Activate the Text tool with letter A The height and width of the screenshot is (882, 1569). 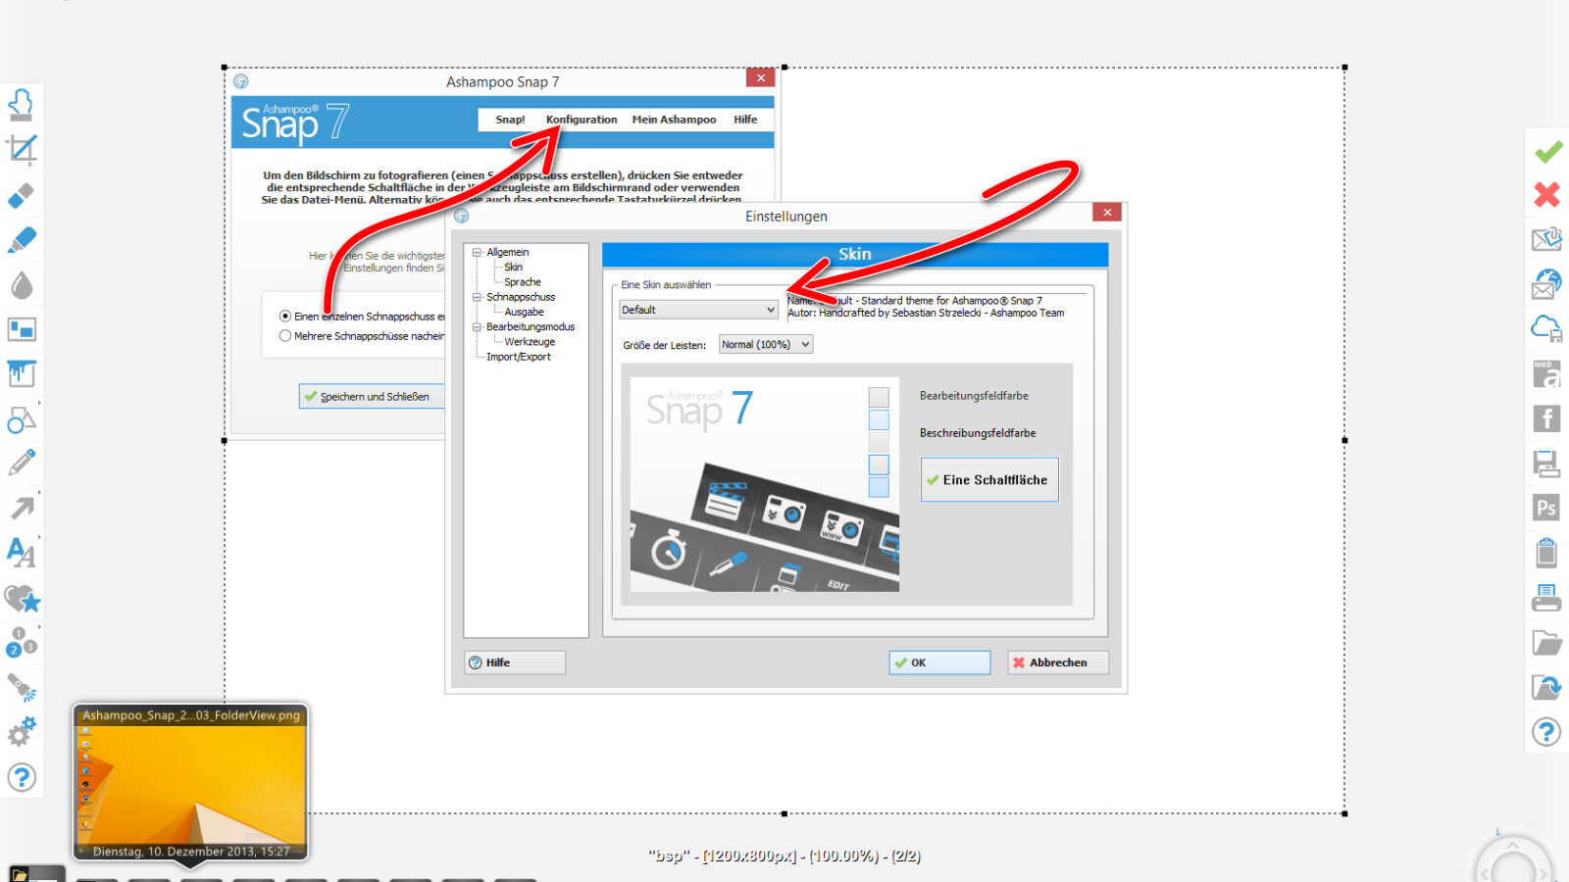click(x=22, y=552)
